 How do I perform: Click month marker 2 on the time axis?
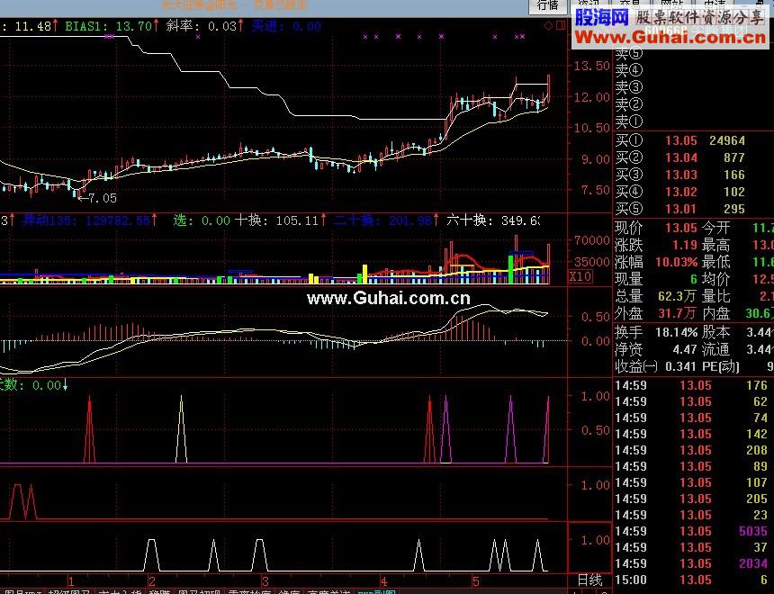151,581
